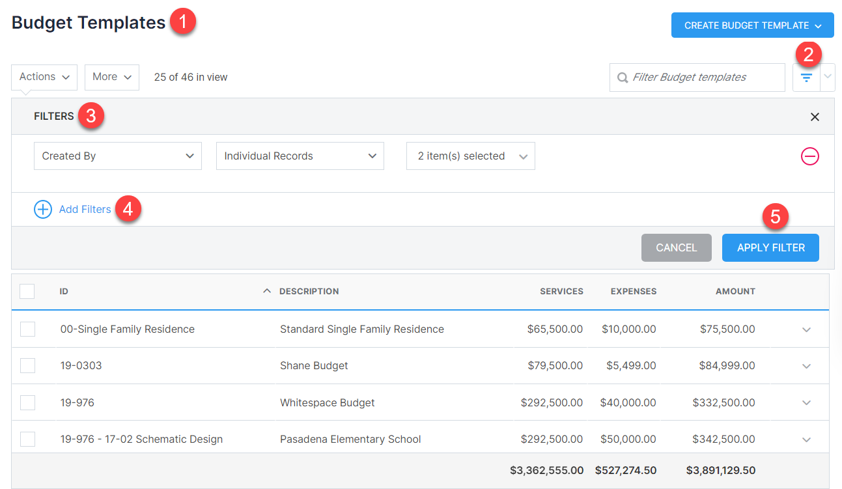
Task: Toggle the select-all checkbox in the table header
Action: tap(27, 291)
